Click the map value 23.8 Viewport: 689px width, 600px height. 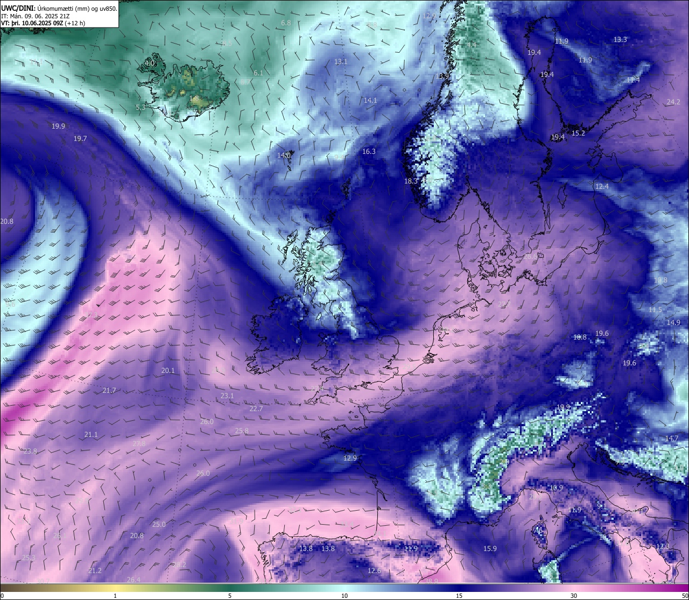tap(31, 451)
